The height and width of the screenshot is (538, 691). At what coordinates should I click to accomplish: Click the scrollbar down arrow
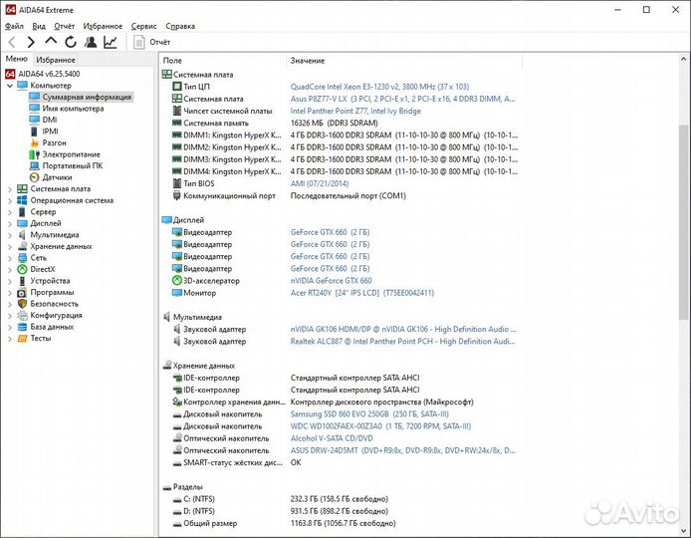(683, 531)
